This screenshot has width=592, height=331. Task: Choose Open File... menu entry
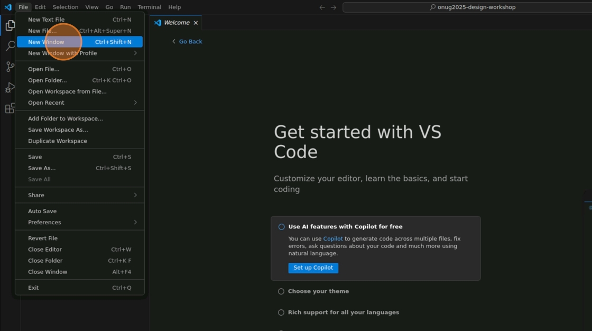[80, 69]
